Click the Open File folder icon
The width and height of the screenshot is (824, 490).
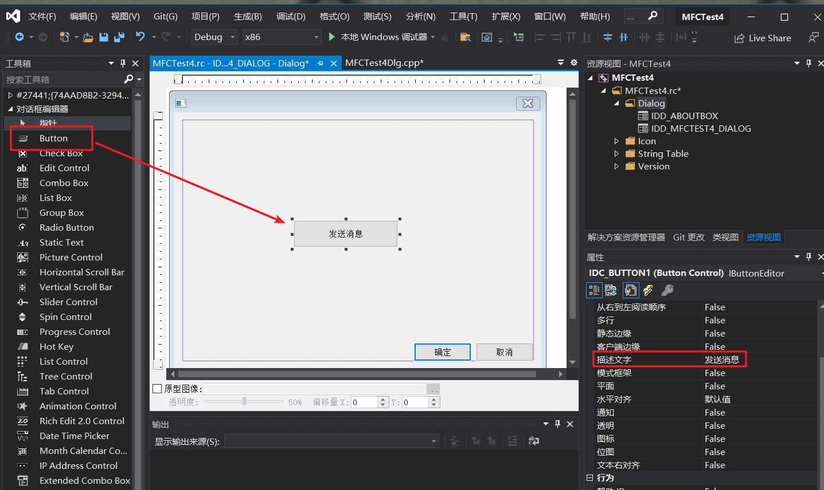tap(88, 37)
